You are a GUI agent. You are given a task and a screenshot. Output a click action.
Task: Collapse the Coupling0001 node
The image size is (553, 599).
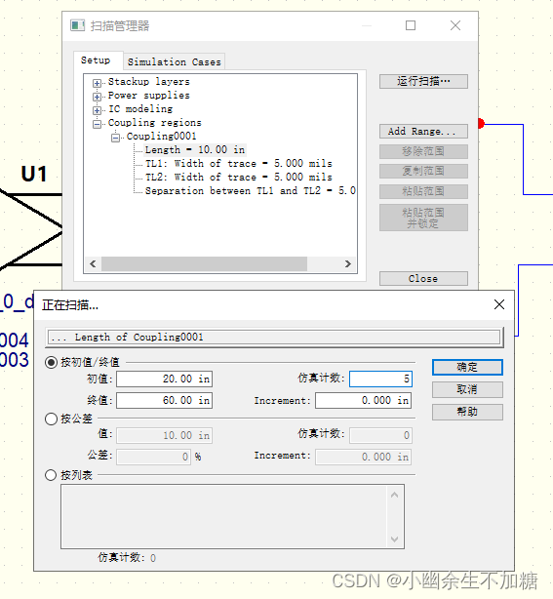[115, 138]
